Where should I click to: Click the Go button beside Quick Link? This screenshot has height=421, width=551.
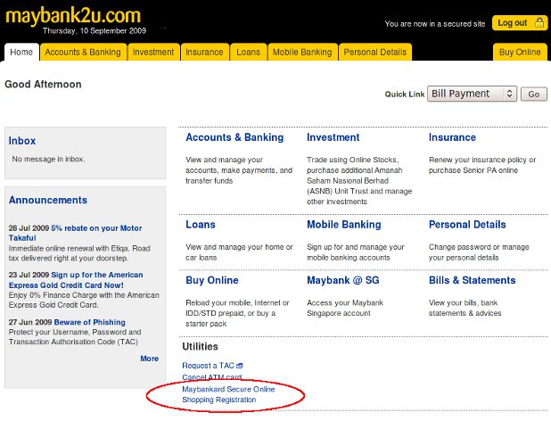(534, 95)
